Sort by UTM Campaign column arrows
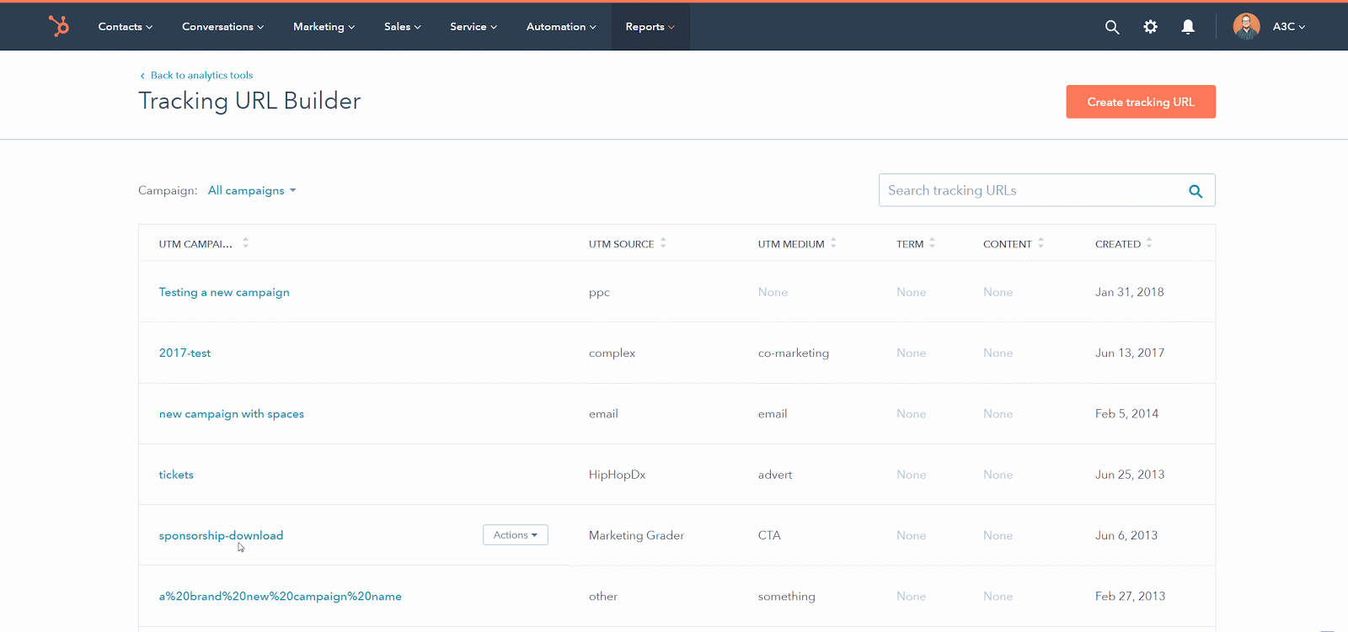 [x=245, y=243]
